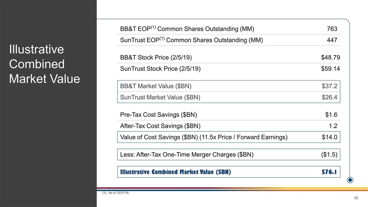Viewport: 368px width, 207px height.
Task: Select the $48.79 stock price value
Action: tap(330, 57)
